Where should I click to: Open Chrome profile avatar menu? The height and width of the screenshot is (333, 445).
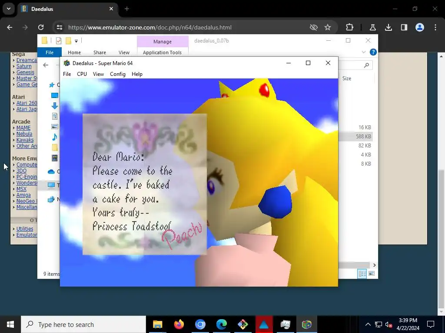tap(420, 27)
